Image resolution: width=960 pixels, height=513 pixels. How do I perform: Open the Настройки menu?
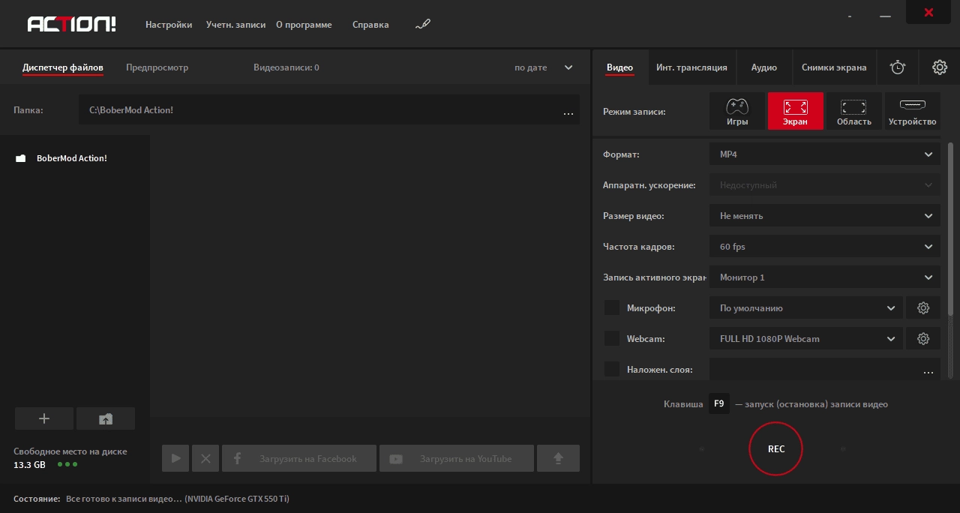point(169,25)
